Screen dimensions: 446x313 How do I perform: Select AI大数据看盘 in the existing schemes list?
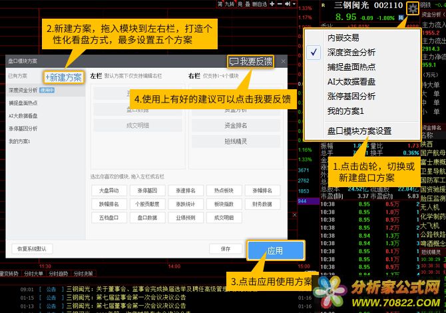[x=45, y=116]
